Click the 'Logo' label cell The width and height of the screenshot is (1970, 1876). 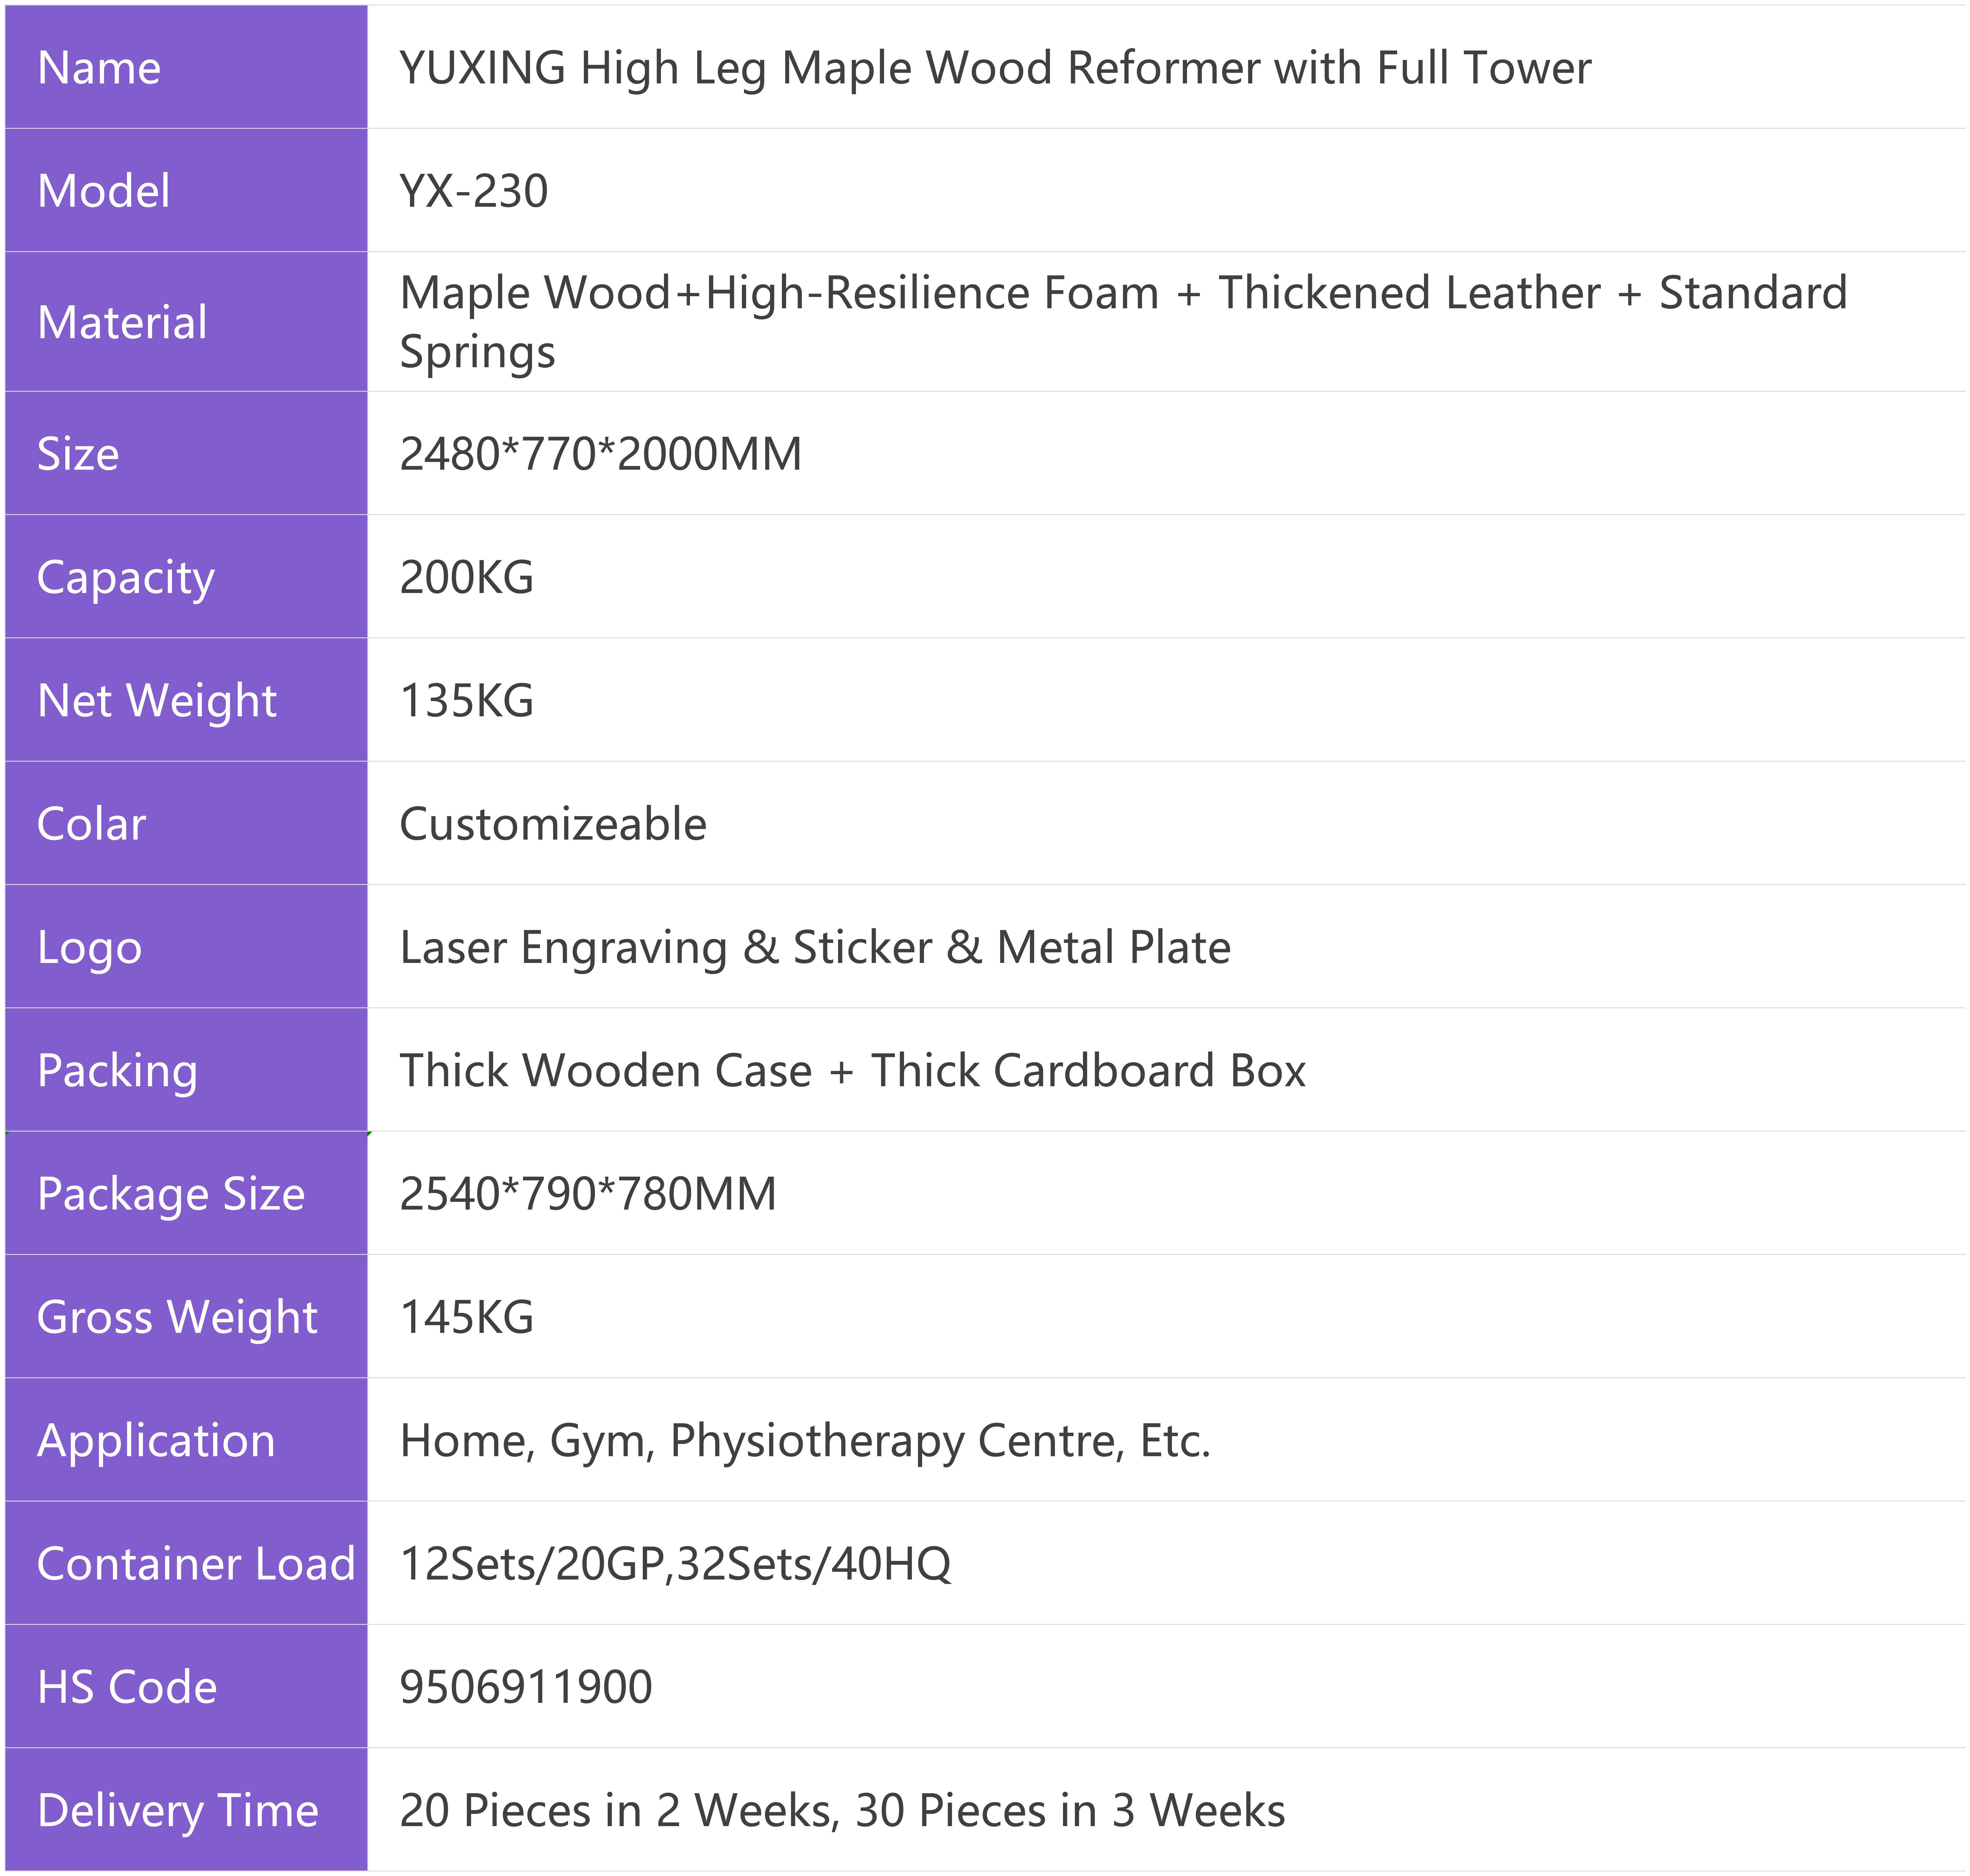click(186, 946)
